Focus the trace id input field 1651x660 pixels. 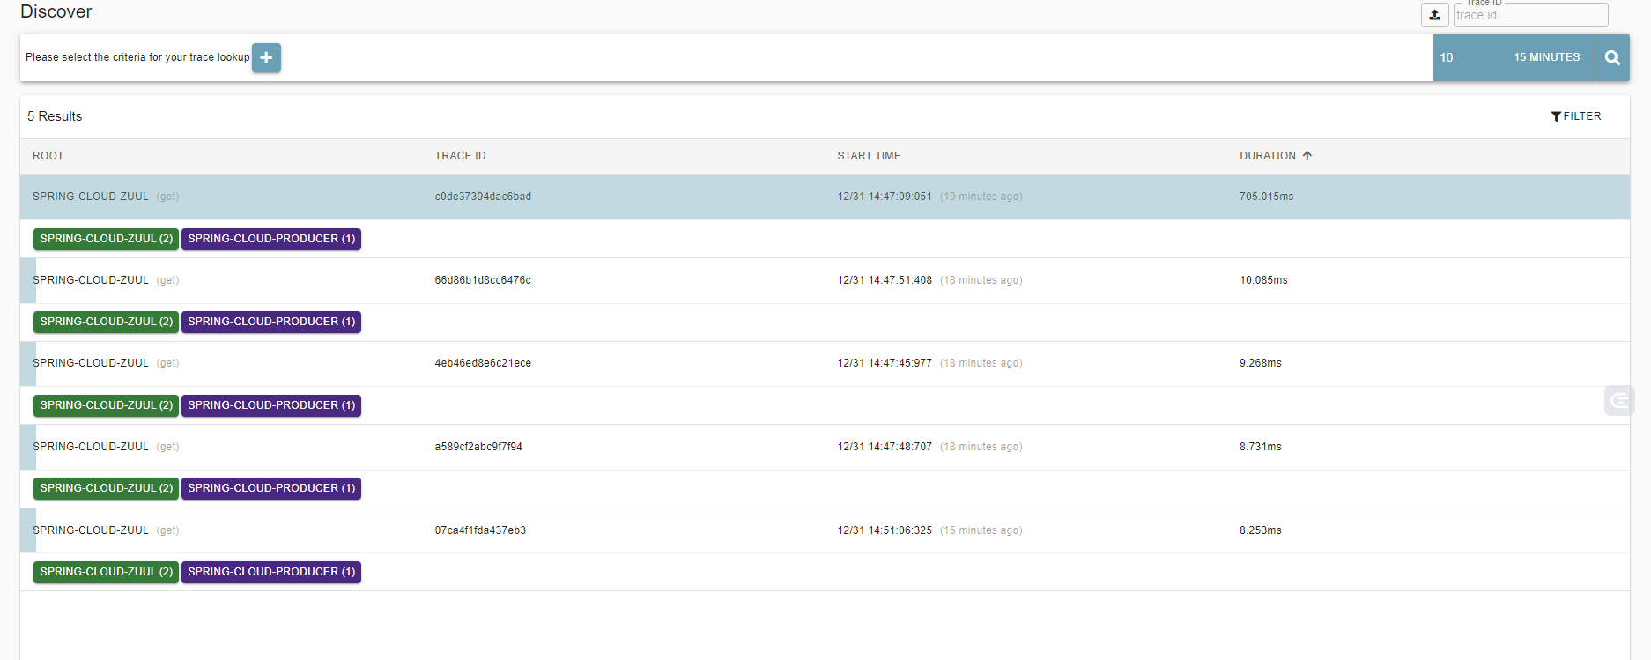pyautogui.click(x=1530, y=15)
